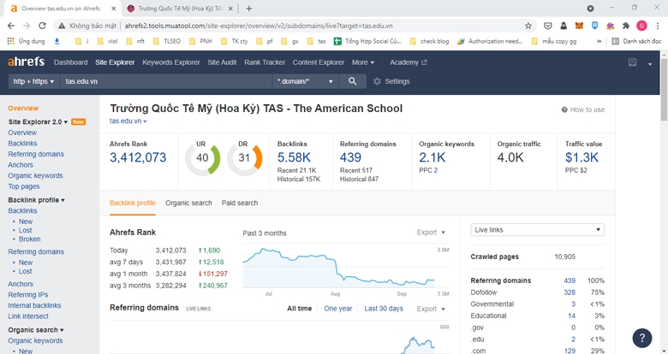Open Ứng dụng apps grid bookmark
The width and height of the screenshot is (668, 354).
coord(26,41)
